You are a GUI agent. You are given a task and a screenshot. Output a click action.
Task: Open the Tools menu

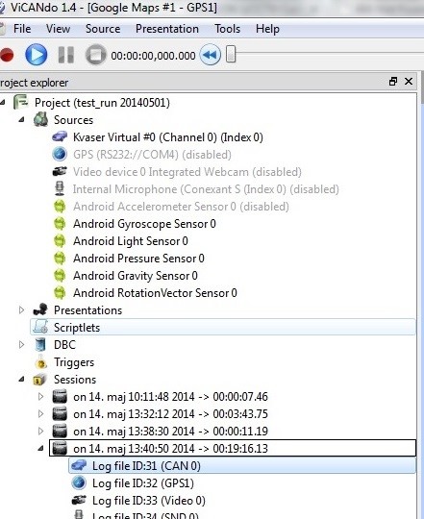[228, 29]
